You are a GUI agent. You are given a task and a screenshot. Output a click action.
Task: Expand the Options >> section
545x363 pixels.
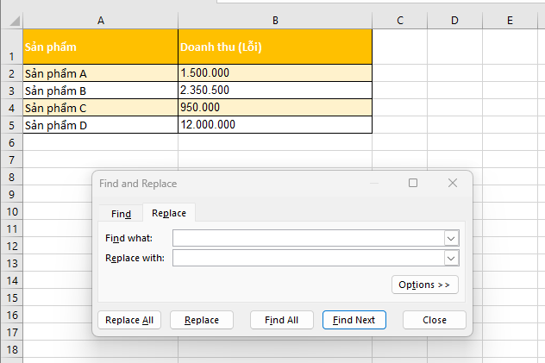click(x=425, y=285)
